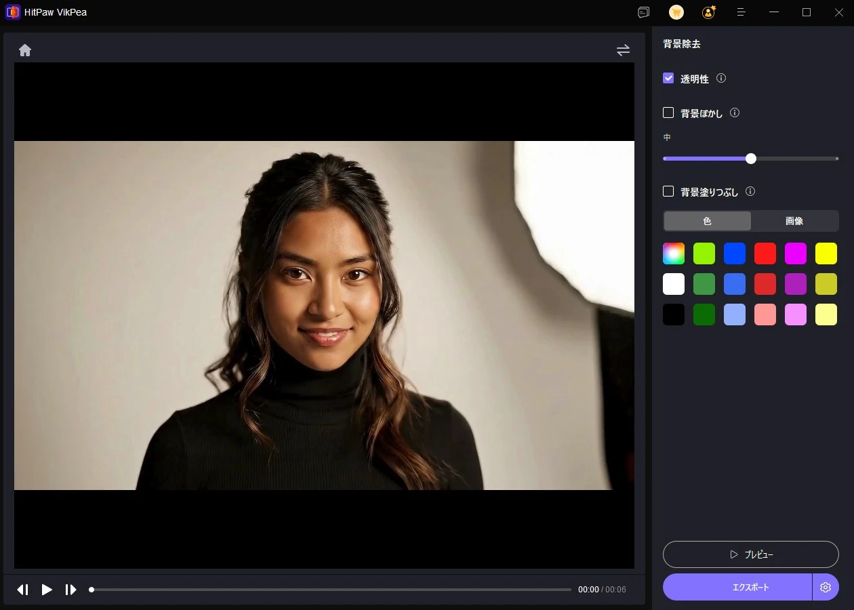
Task: Open the shopping cart purchase icon
Action: coord(676,12)
